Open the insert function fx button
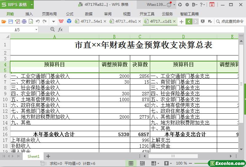 [60, 29]
